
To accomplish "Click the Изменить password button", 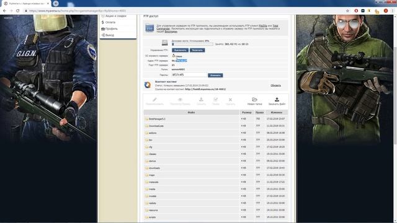I will 215,76.
